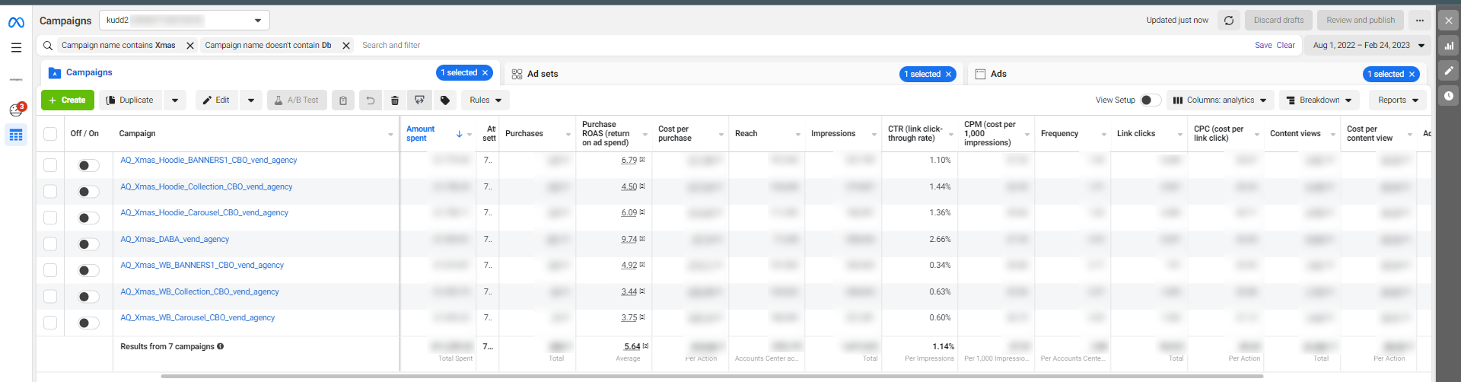Open the date range dropdown
The image size is (1461, 382).
pyautogui.click(x=1368, y=46)
